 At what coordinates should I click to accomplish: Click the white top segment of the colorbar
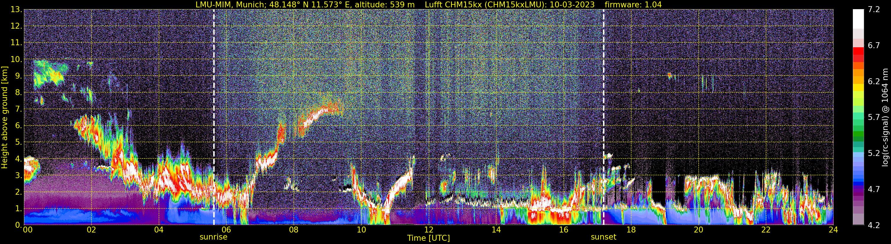click(858, 19)
